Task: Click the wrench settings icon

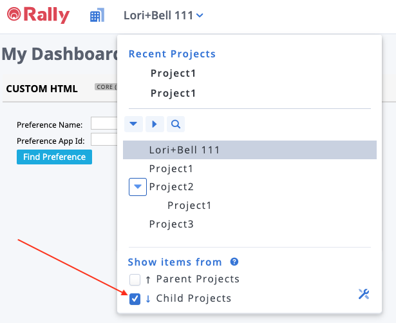Action: pyautogui.click(x=363, y=294)
